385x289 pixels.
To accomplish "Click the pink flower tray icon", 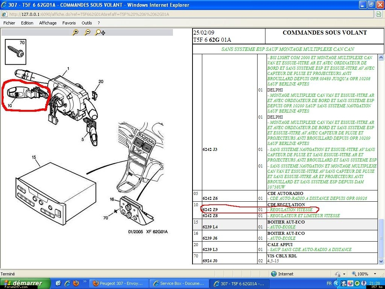I will [x=350, y=283].
